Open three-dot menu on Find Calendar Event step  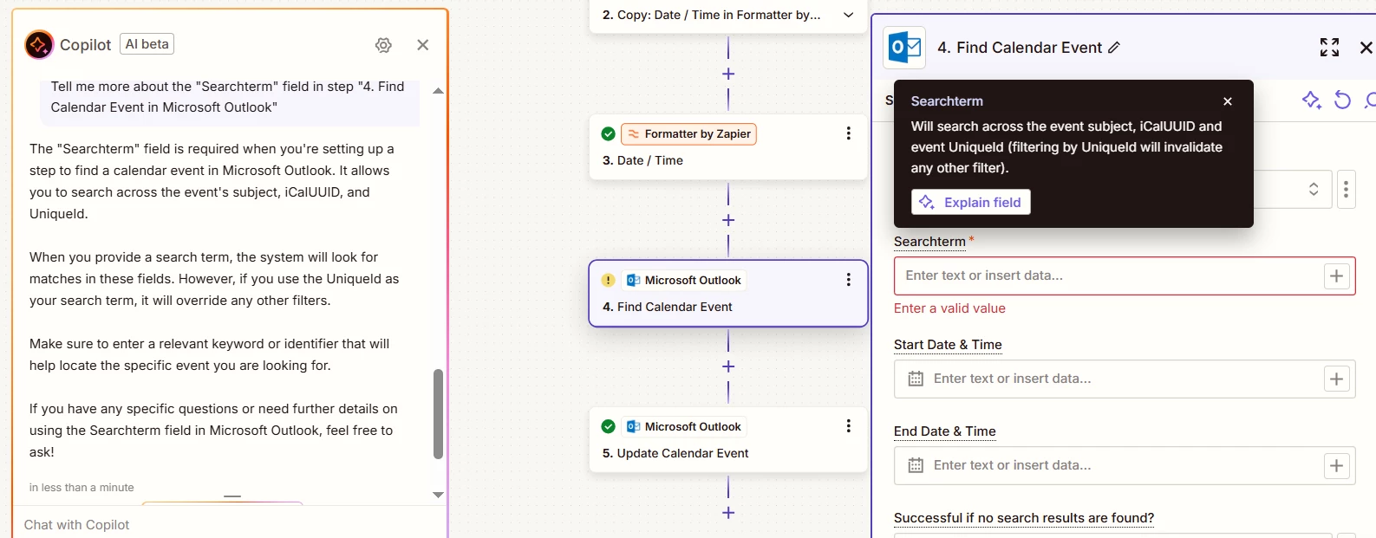849,280
